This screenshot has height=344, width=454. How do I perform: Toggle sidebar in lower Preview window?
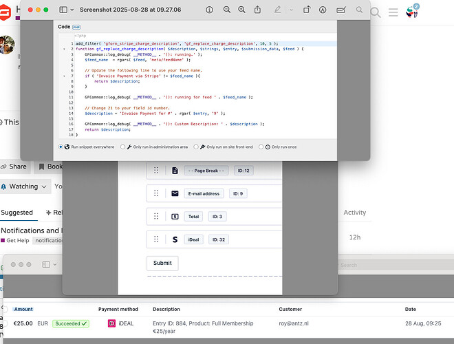(46, 264)
